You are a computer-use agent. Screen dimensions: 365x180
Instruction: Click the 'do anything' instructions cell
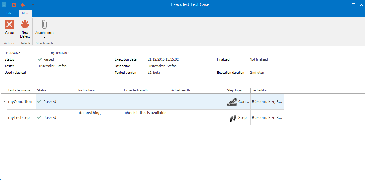click(x=90, y=113)
